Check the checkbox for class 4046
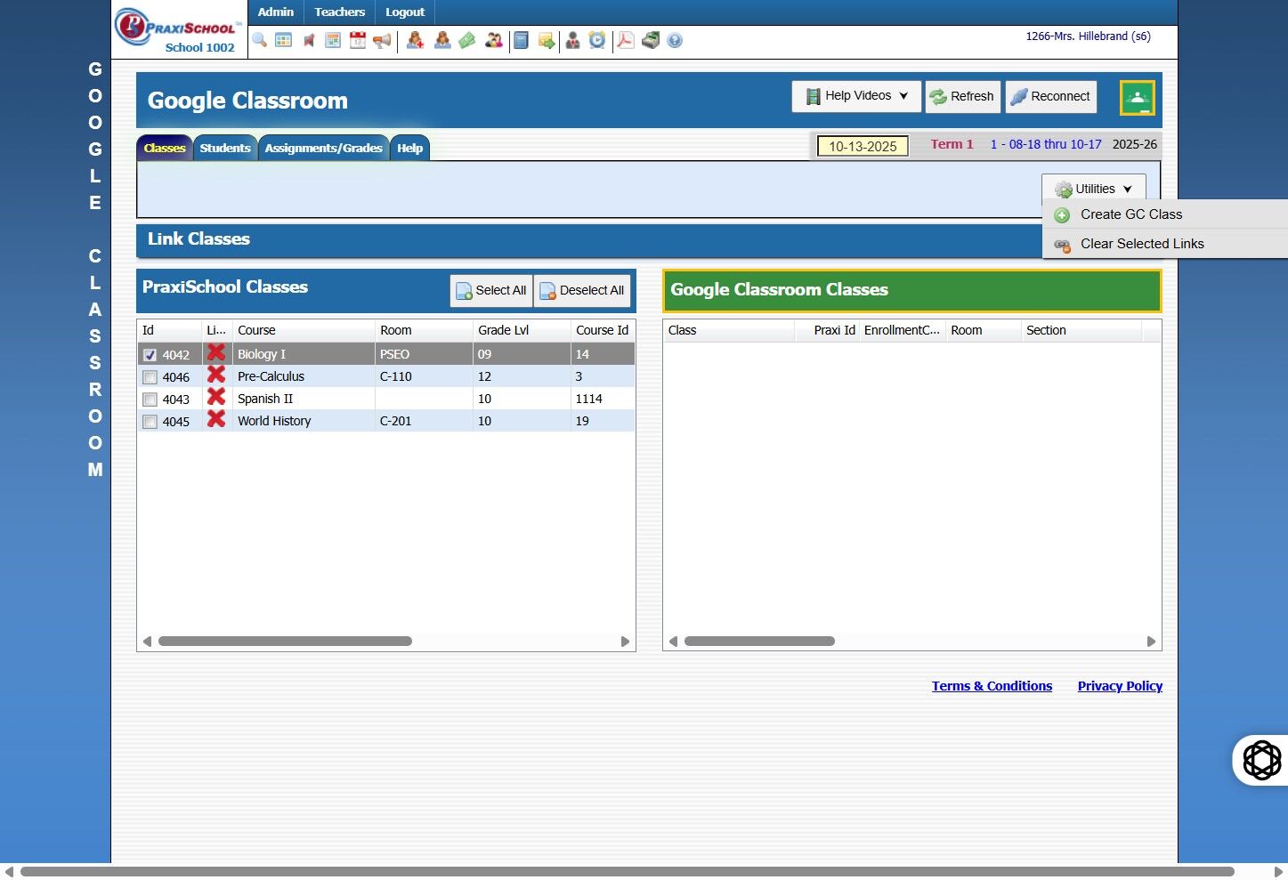This screenshot has width=1288, height=880. click(x=150, y=377)
